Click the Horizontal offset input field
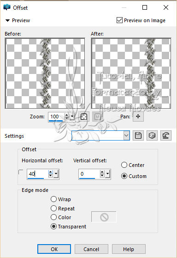 point(37,174)
